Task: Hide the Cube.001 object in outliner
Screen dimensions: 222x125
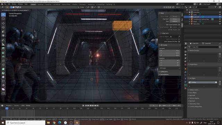Action: [220, 17]
